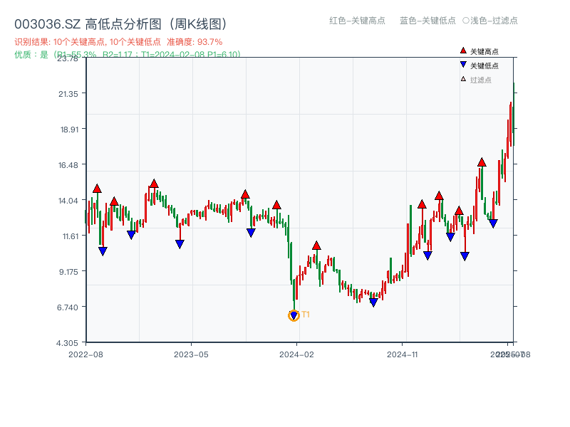
Task: Toggle the 关键高点 legend label
Action: click(x=484, y=51)
